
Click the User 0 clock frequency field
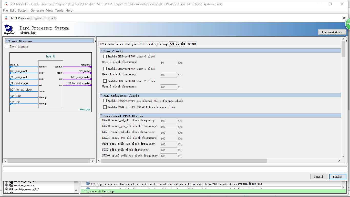pos(169,63)
